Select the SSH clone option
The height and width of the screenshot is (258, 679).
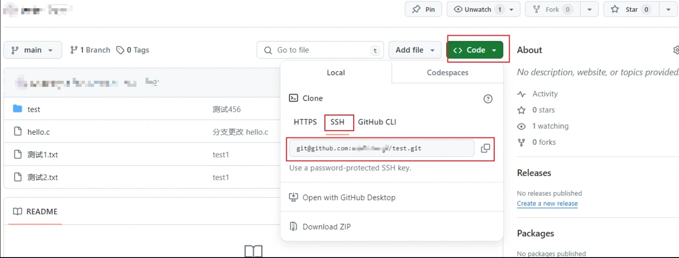(x=337, y=122)
